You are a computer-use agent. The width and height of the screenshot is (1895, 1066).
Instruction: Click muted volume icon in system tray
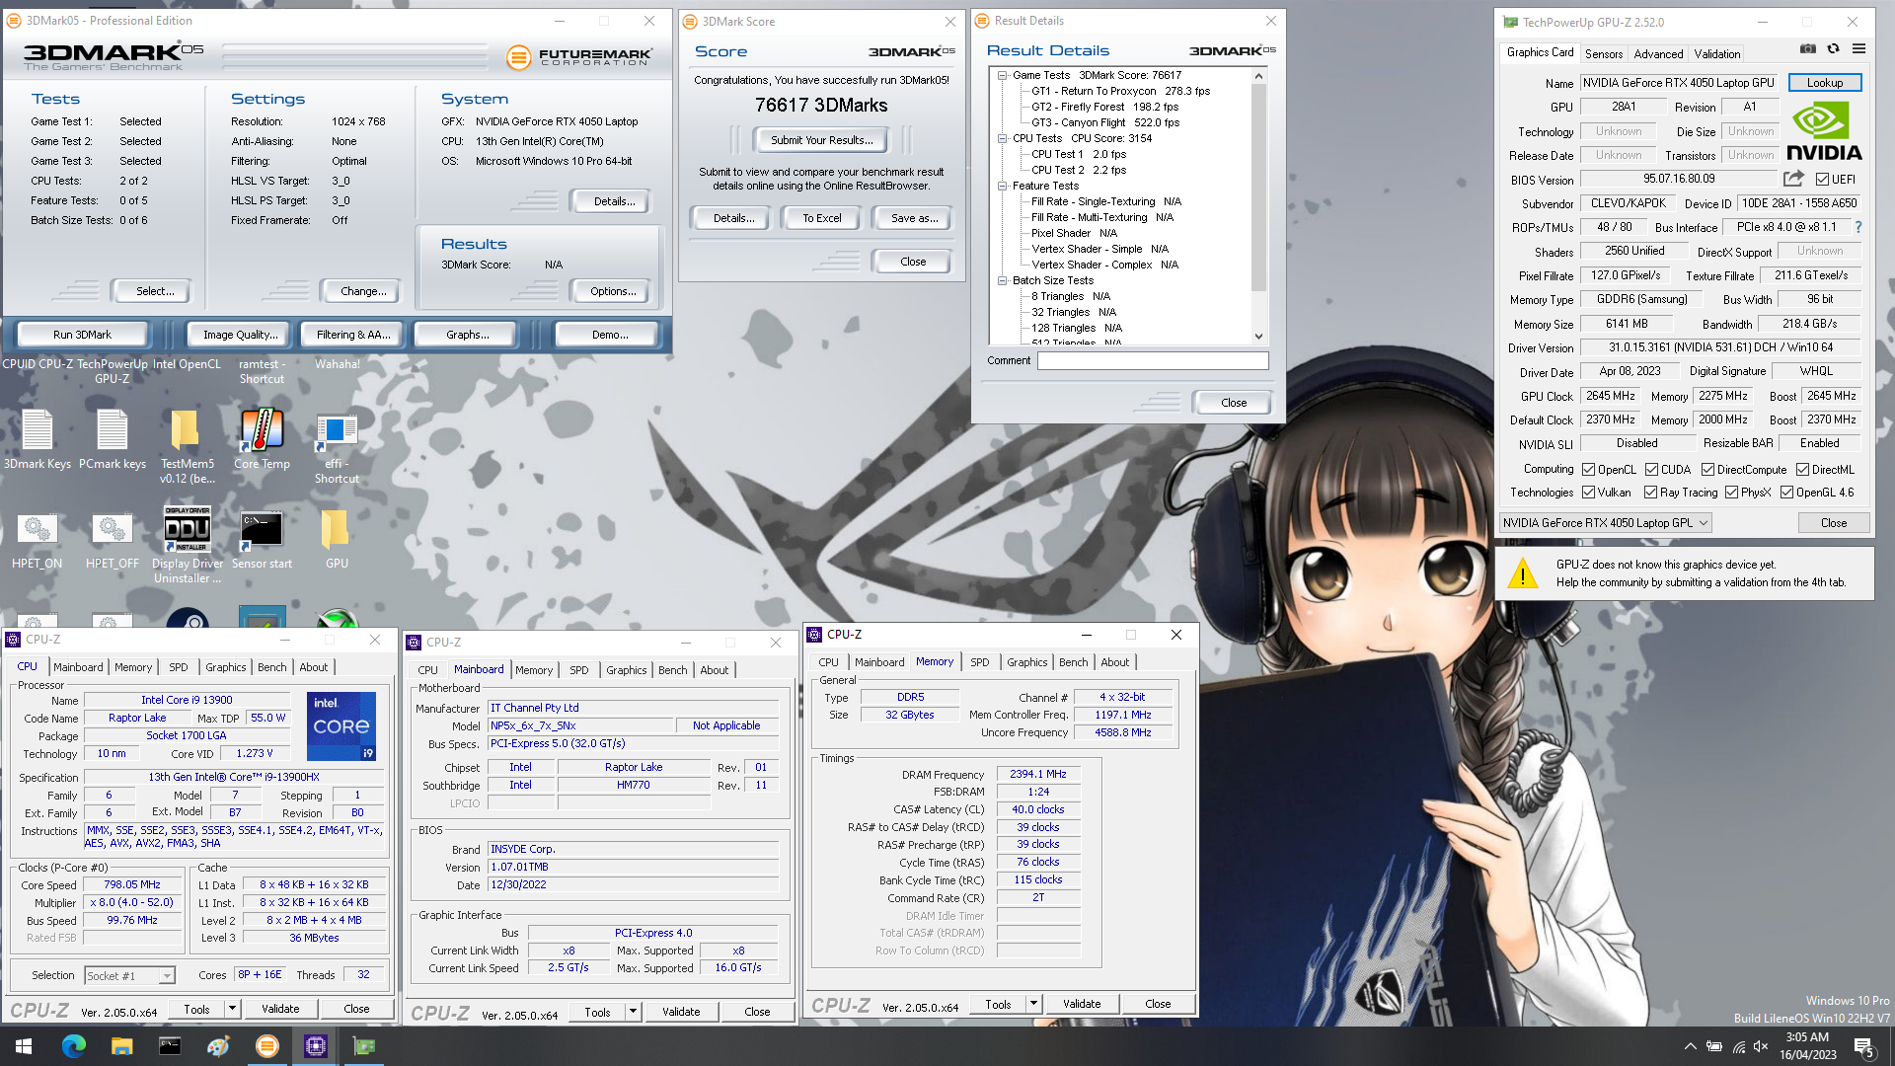(x=1761, y=1046)
